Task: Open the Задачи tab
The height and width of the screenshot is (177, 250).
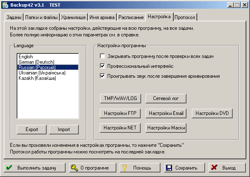Action: [14, 17]
